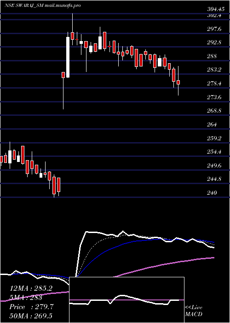Screen dimensions: 230x323
Task: Click the tall white gap-up candle body
Action: coord(68,57)
